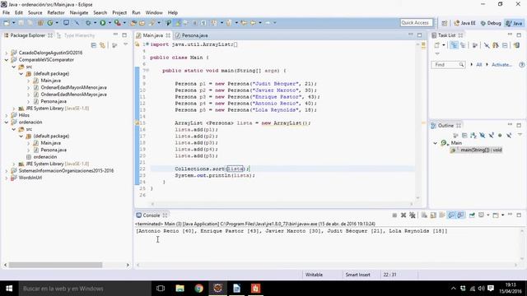The image size is (527, 296).
Task: Click Maximize icon of the editor area
Action: coord(419,35)
